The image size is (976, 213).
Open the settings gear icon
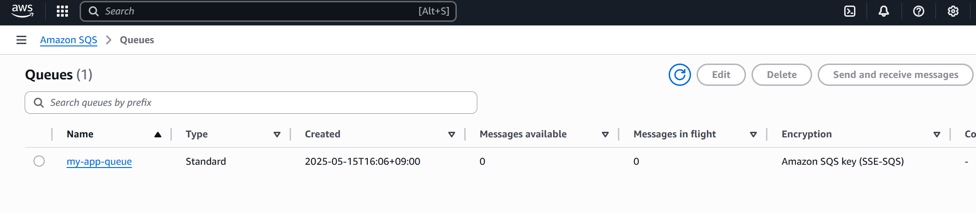(953, 11)
